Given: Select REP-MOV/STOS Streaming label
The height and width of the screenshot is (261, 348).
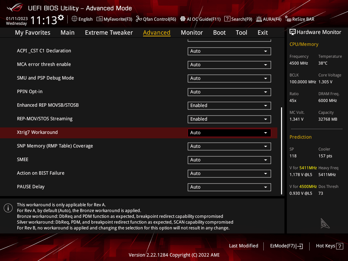Looking at the screenshot, I should pos(45,119).
